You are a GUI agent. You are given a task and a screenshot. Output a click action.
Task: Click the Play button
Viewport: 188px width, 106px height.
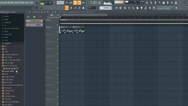tap(46, 3)
